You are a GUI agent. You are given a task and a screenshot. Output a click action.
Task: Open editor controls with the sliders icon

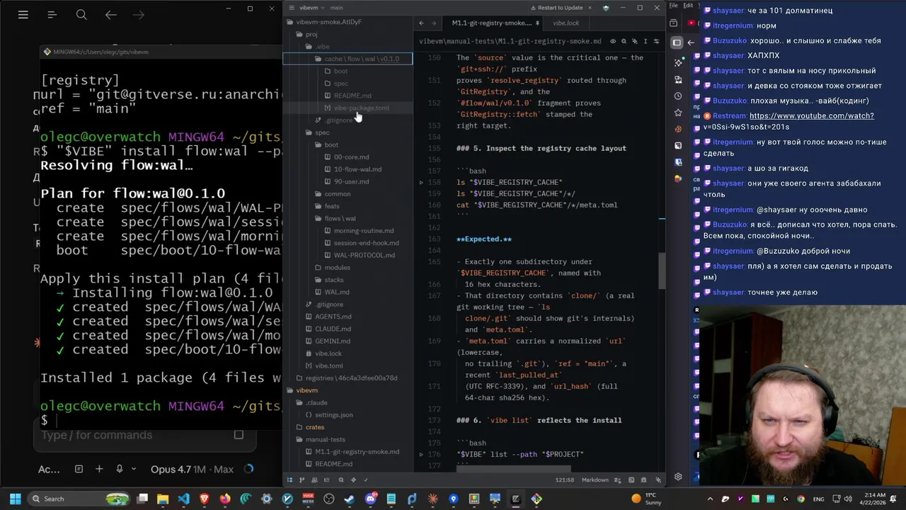[x=657, y=41]
